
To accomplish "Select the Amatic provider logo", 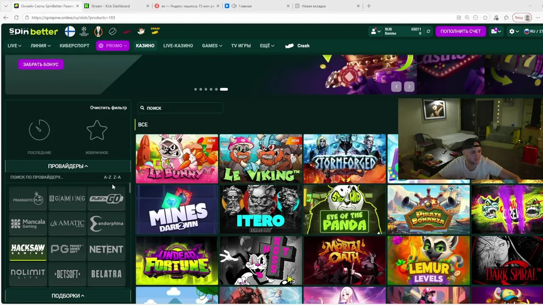I will point(67,224).
